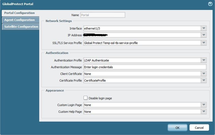Open the Satellite Configuration tab
215x135 pixels.
pyautogui.click(x=21, y=27)
